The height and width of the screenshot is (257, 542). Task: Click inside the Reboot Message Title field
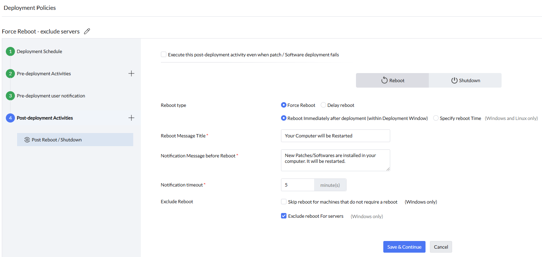pyautogui.click(x=335, y=136)
